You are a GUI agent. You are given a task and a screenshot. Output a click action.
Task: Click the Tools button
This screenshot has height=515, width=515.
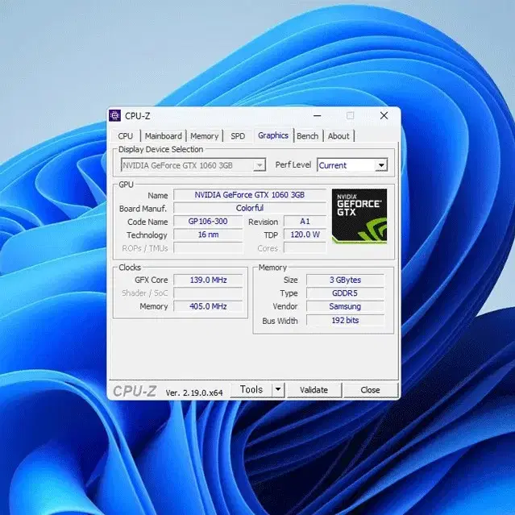point(251,389)
